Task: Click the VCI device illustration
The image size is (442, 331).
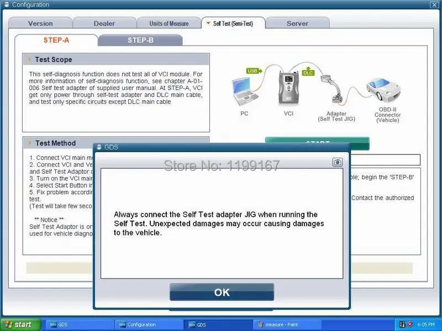Action: coord(288,88)
